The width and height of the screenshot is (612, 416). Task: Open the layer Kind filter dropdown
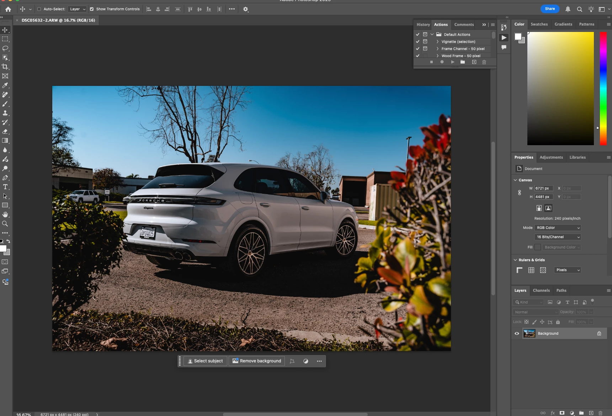pos(528,302)
